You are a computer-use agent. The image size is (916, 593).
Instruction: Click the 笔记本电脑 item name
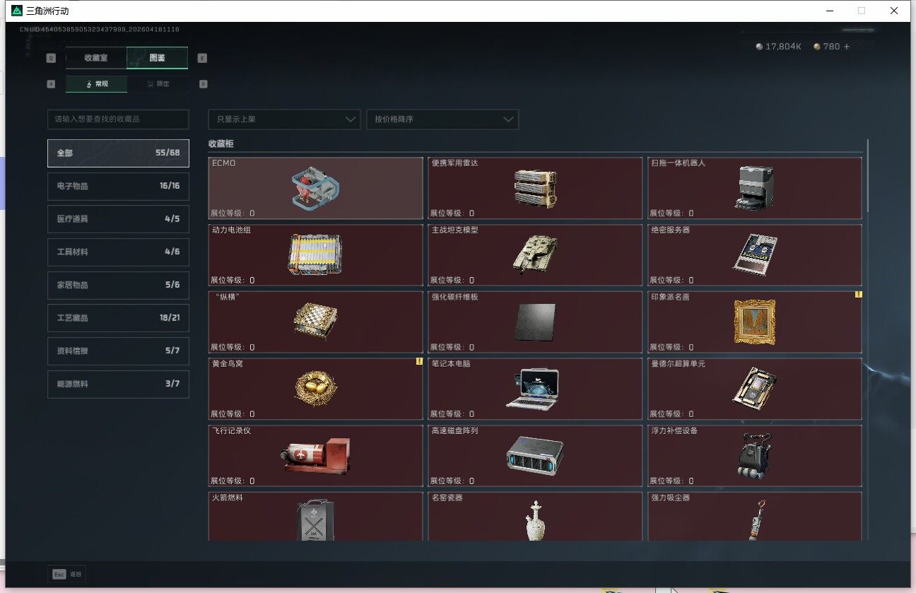coord(451,363)
